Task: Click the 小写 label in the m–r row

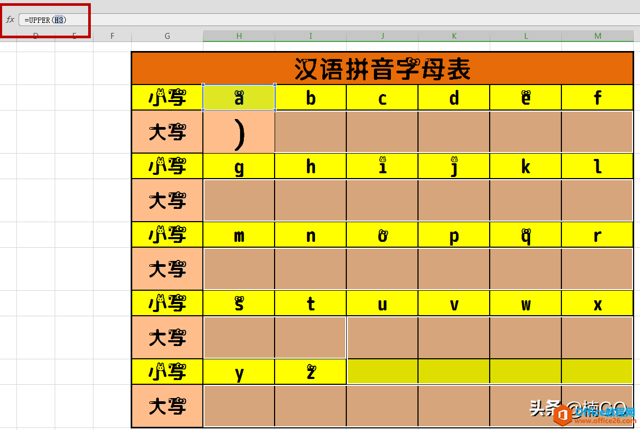Action: [x=167, y=235]
